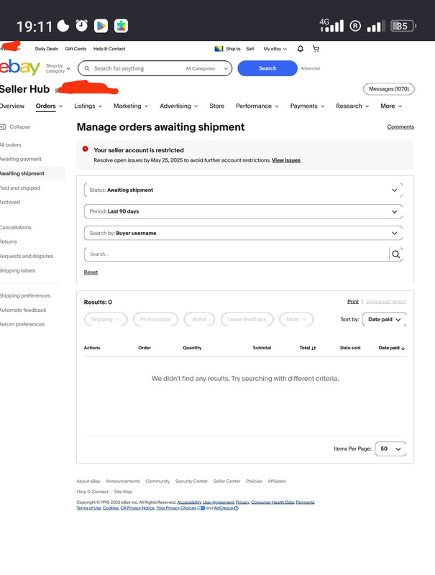Click the magnifier icon in orders search
This screenshot has width=435, height=575.
[395, 254]
